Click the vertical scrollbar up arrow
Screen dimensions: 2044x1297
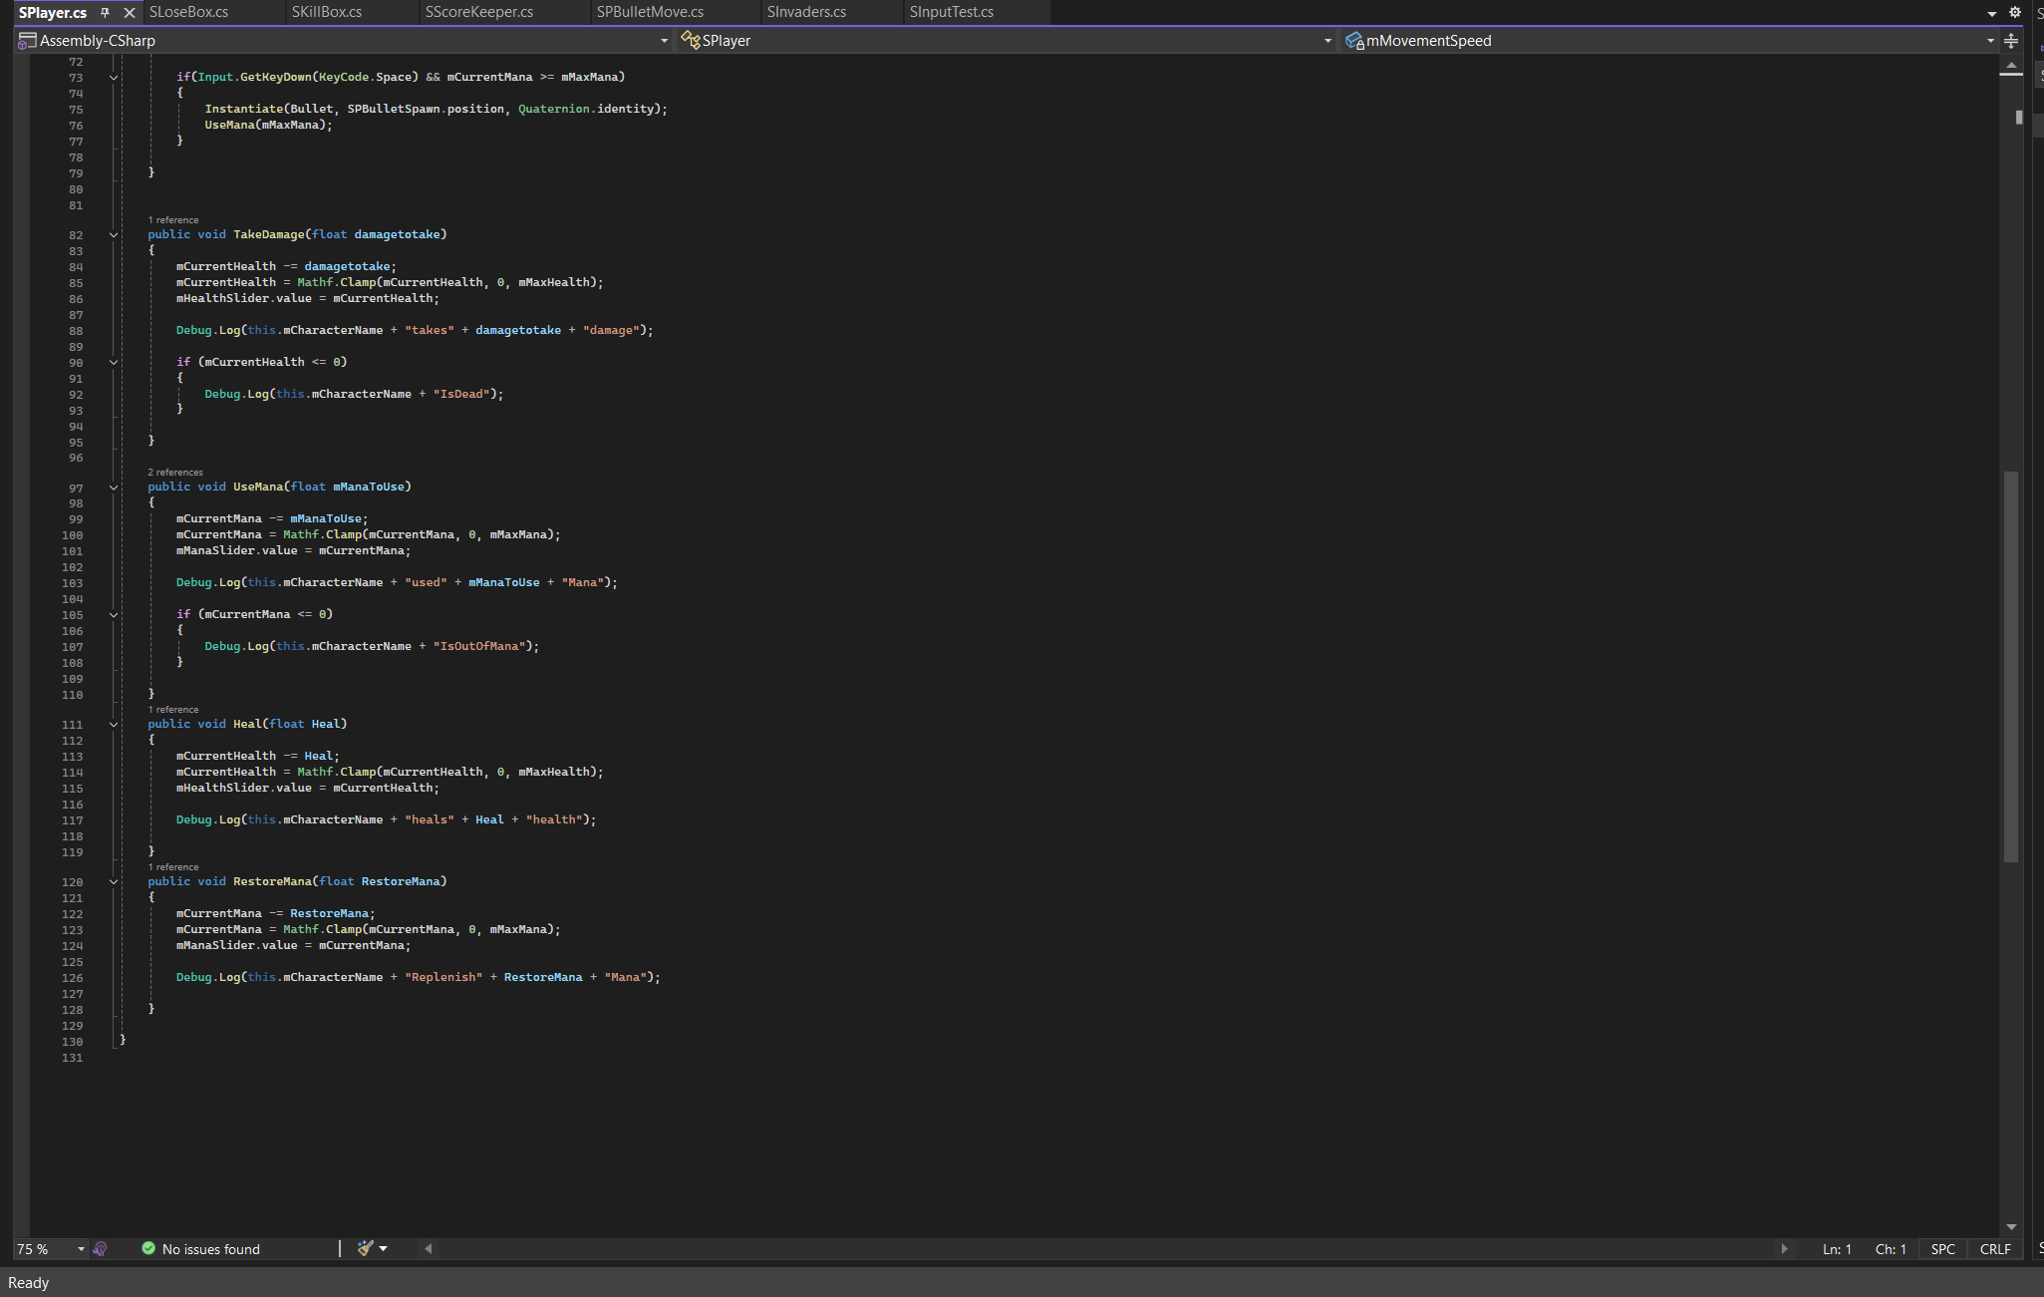[2011, 66]
